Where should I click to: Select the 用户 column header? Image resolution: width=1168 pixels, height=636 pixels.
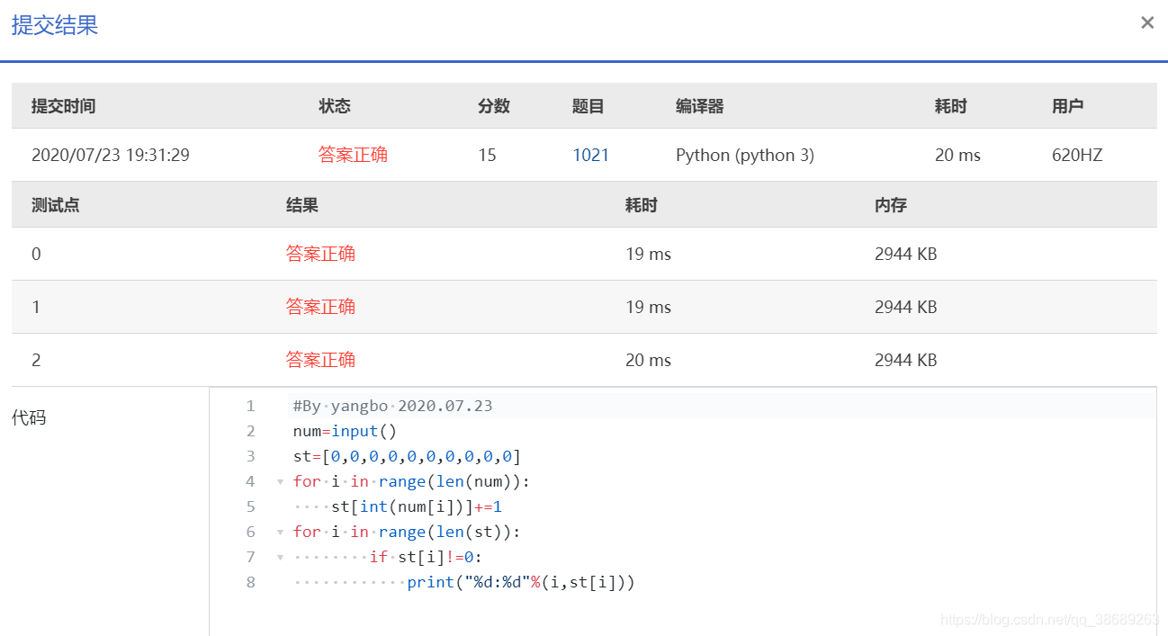(1067, 106)
